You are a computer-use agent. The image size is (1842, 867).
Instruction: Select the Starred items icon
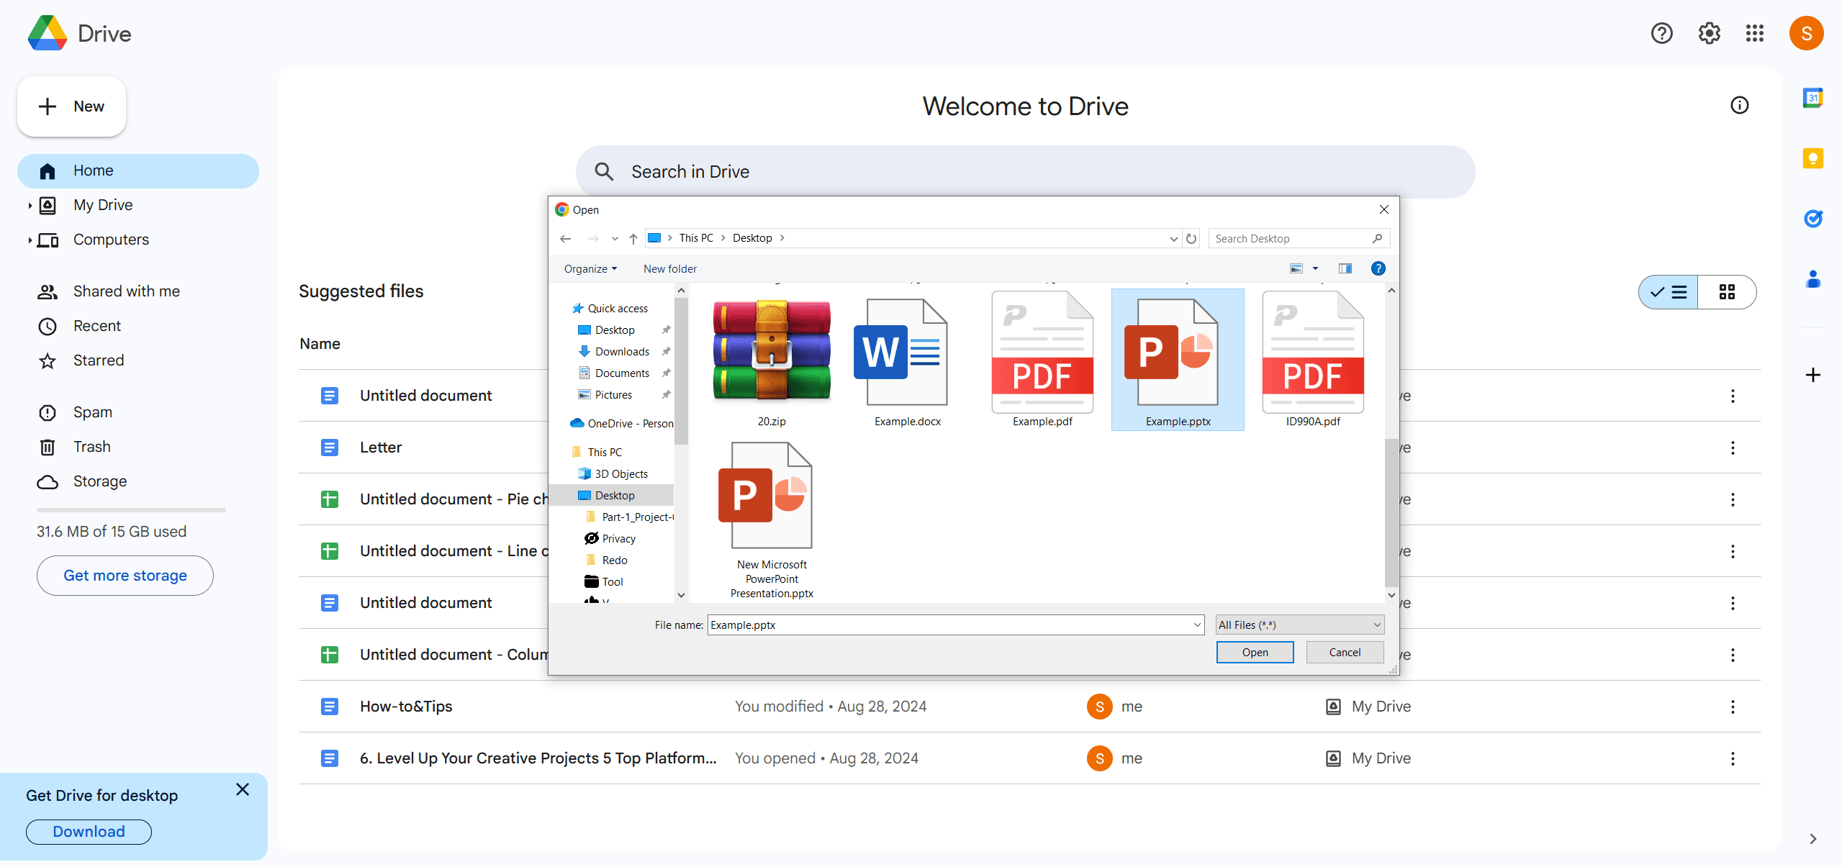click(x=47, y=360)
